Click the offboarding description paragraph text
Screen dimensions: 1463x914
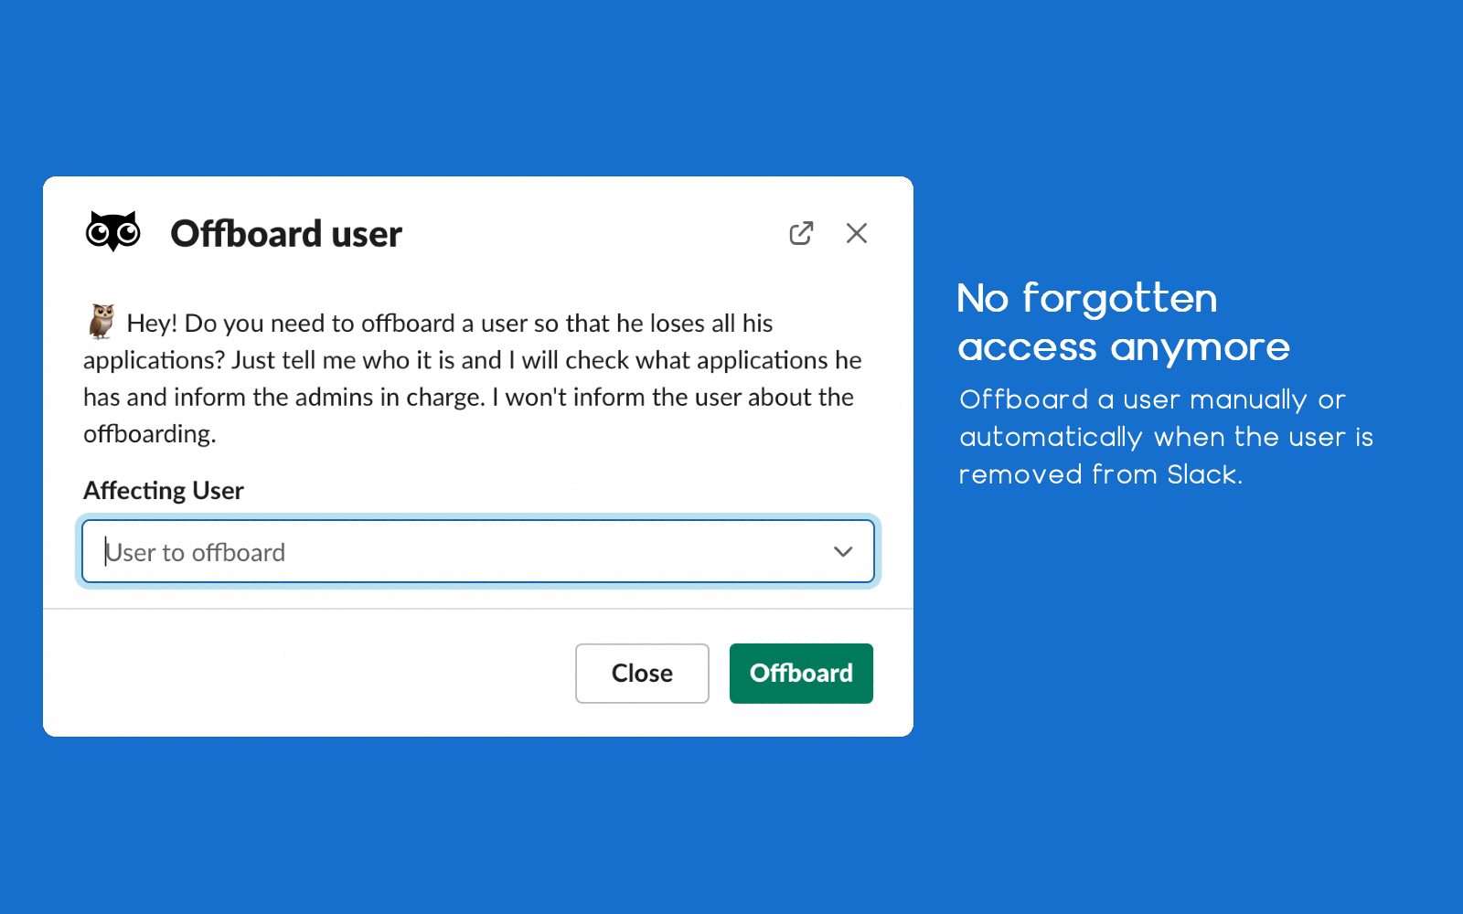tap(472, 378)
